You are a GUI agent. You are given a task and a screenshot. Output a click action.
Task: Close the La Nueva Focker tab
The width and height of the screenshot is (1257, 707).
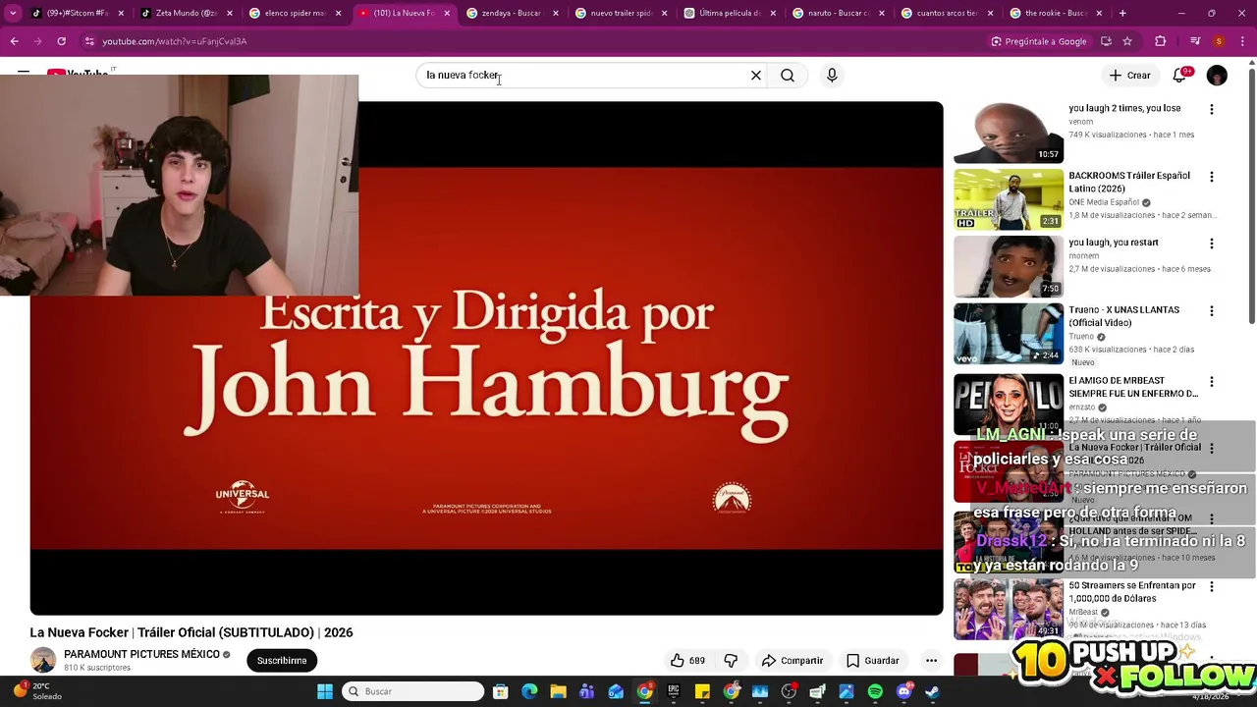point(447,13)
